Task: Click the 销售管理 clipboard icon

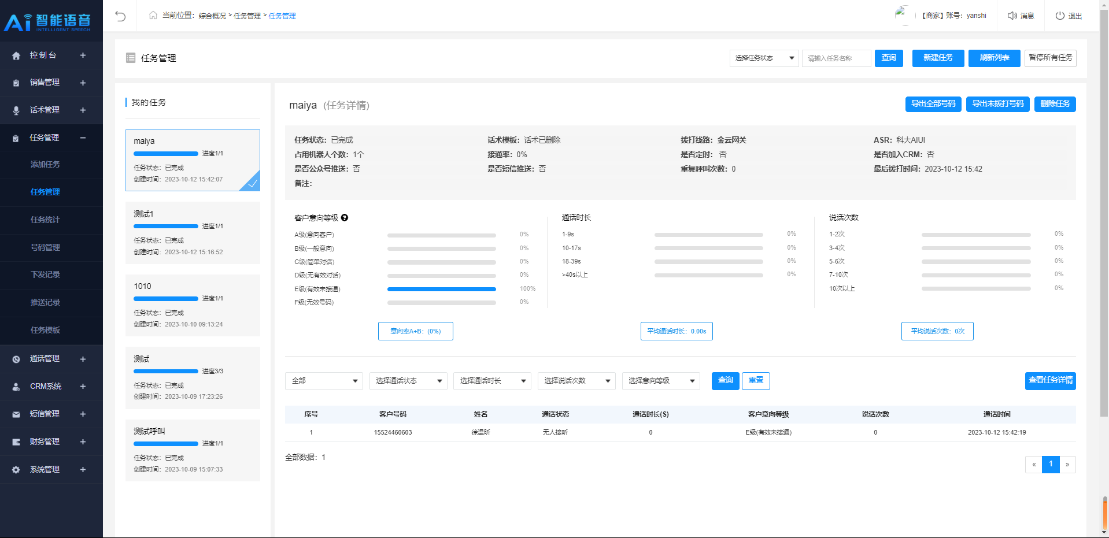Action: (16, 83)
